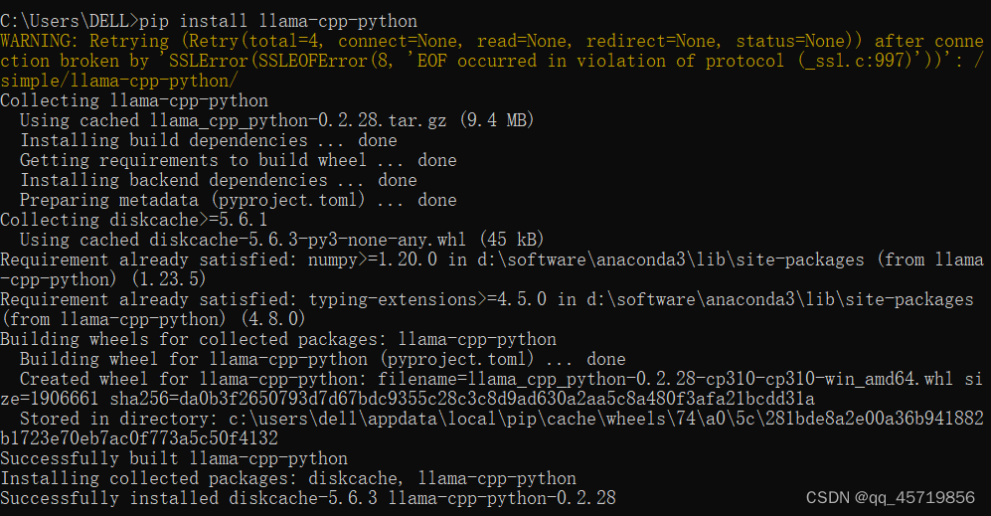Click diskcache-5.6.3-py3-none-any.whl filename
991x516 pixels.
coord(308,240)
